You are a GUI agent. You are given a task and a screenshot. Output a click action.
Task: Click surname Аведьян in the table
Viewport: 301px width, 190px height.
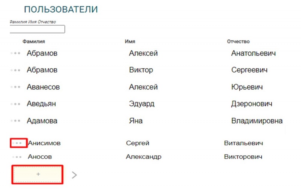41,104
